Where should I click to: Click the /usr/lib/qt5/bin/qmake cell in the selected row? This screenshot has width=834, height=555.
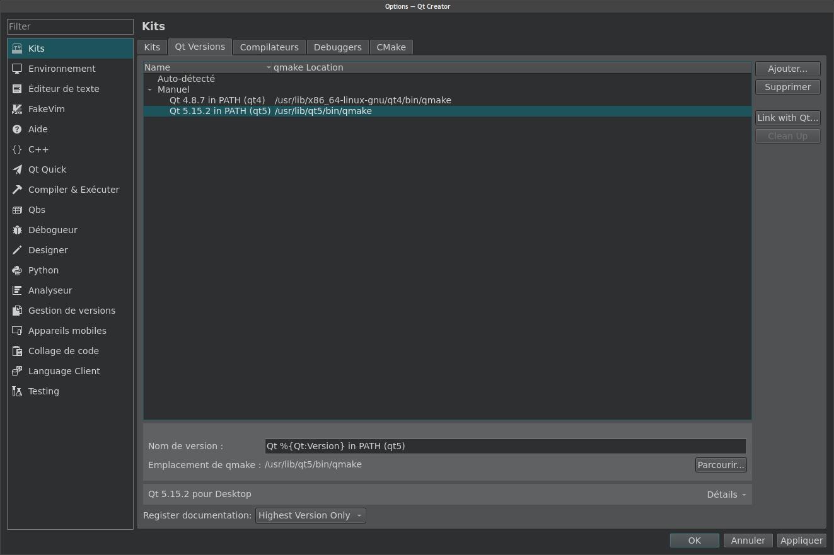coord(323,111)
